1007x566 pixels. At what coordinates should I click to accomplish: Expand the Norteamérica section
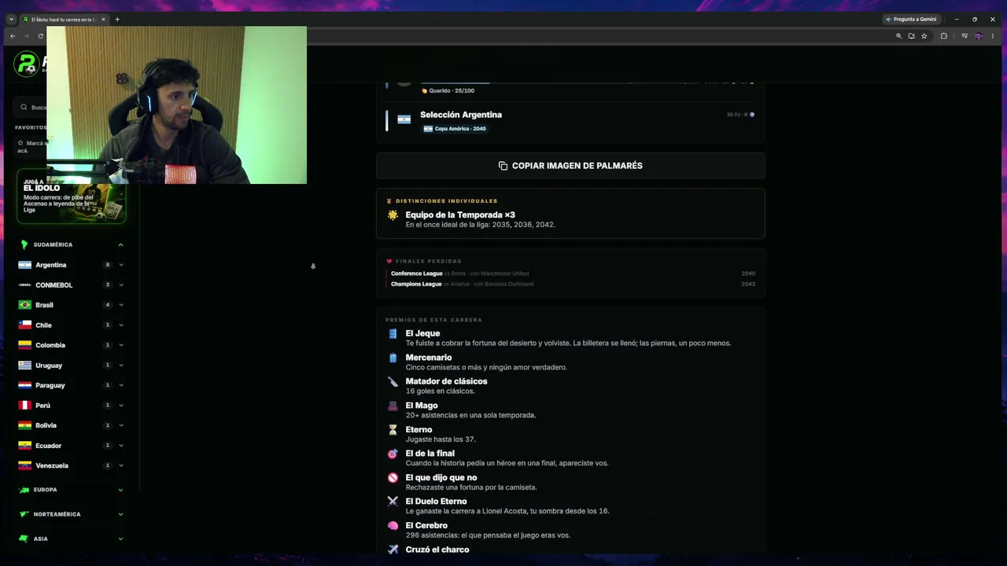click(x=120, y=514)
